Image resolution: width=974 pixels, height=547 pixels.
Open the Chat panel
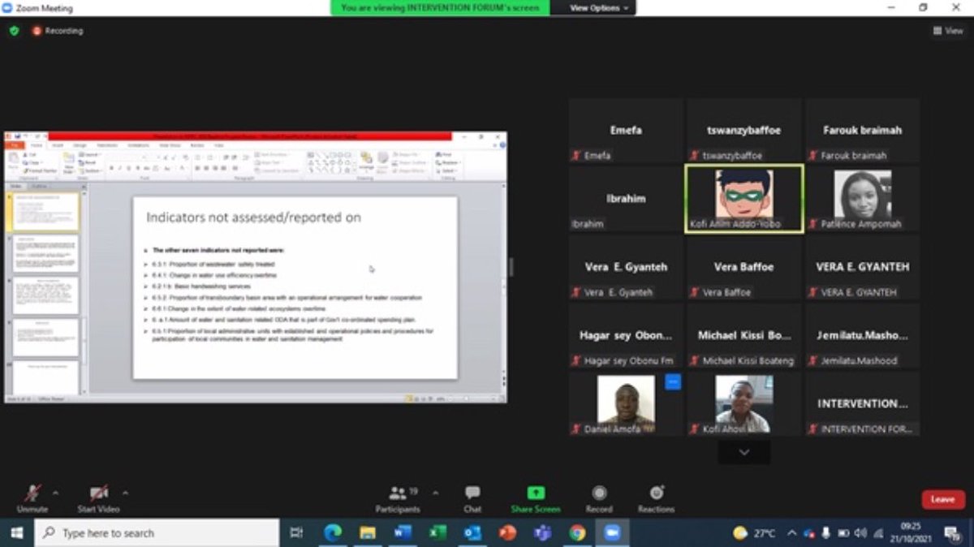472,497
